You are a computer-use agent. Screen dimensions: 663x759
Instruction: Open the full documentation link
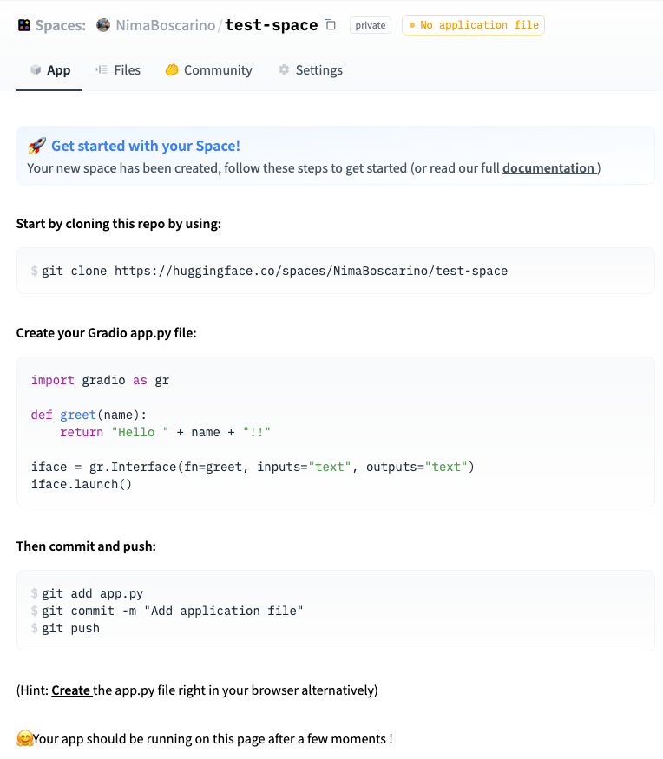tap(548, 168)
